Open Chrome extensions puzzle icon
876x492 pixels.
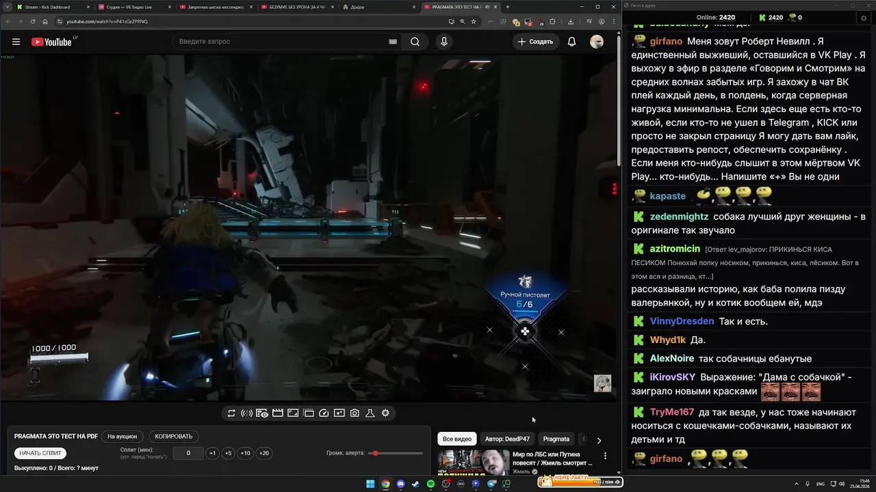pyautogui.click(x=552, y=21)
